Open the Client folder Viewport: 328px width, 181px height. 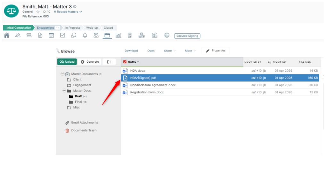tap(77, 80)
